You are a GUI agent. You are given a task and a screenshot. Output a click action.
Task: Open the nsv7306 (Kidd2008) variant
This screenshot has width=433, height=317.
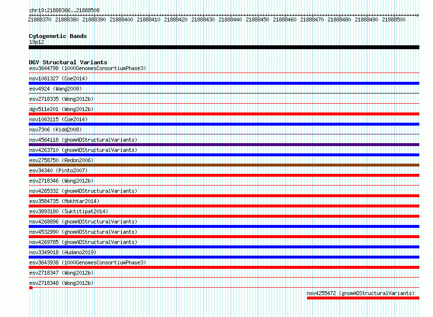coord(55,130)
